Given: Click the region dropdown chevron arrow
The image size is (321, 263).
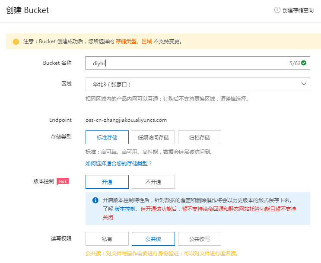Looking at the screenshot, I should click(x=304, y=84).
